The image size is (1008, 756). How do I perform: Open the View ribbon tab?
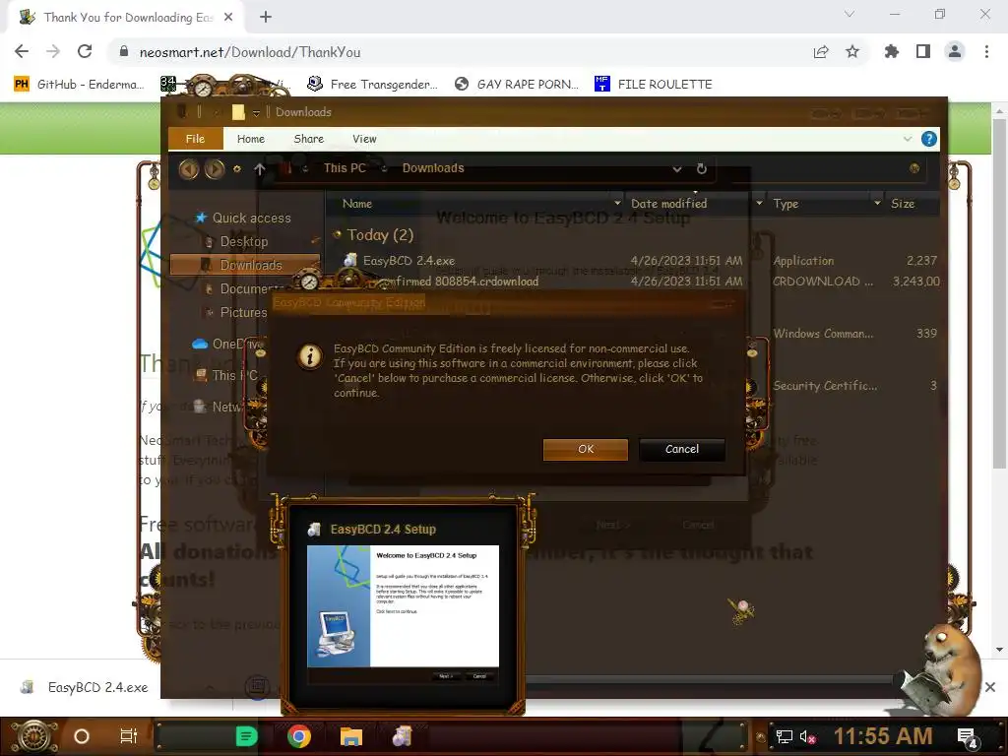tap(364, 139)
